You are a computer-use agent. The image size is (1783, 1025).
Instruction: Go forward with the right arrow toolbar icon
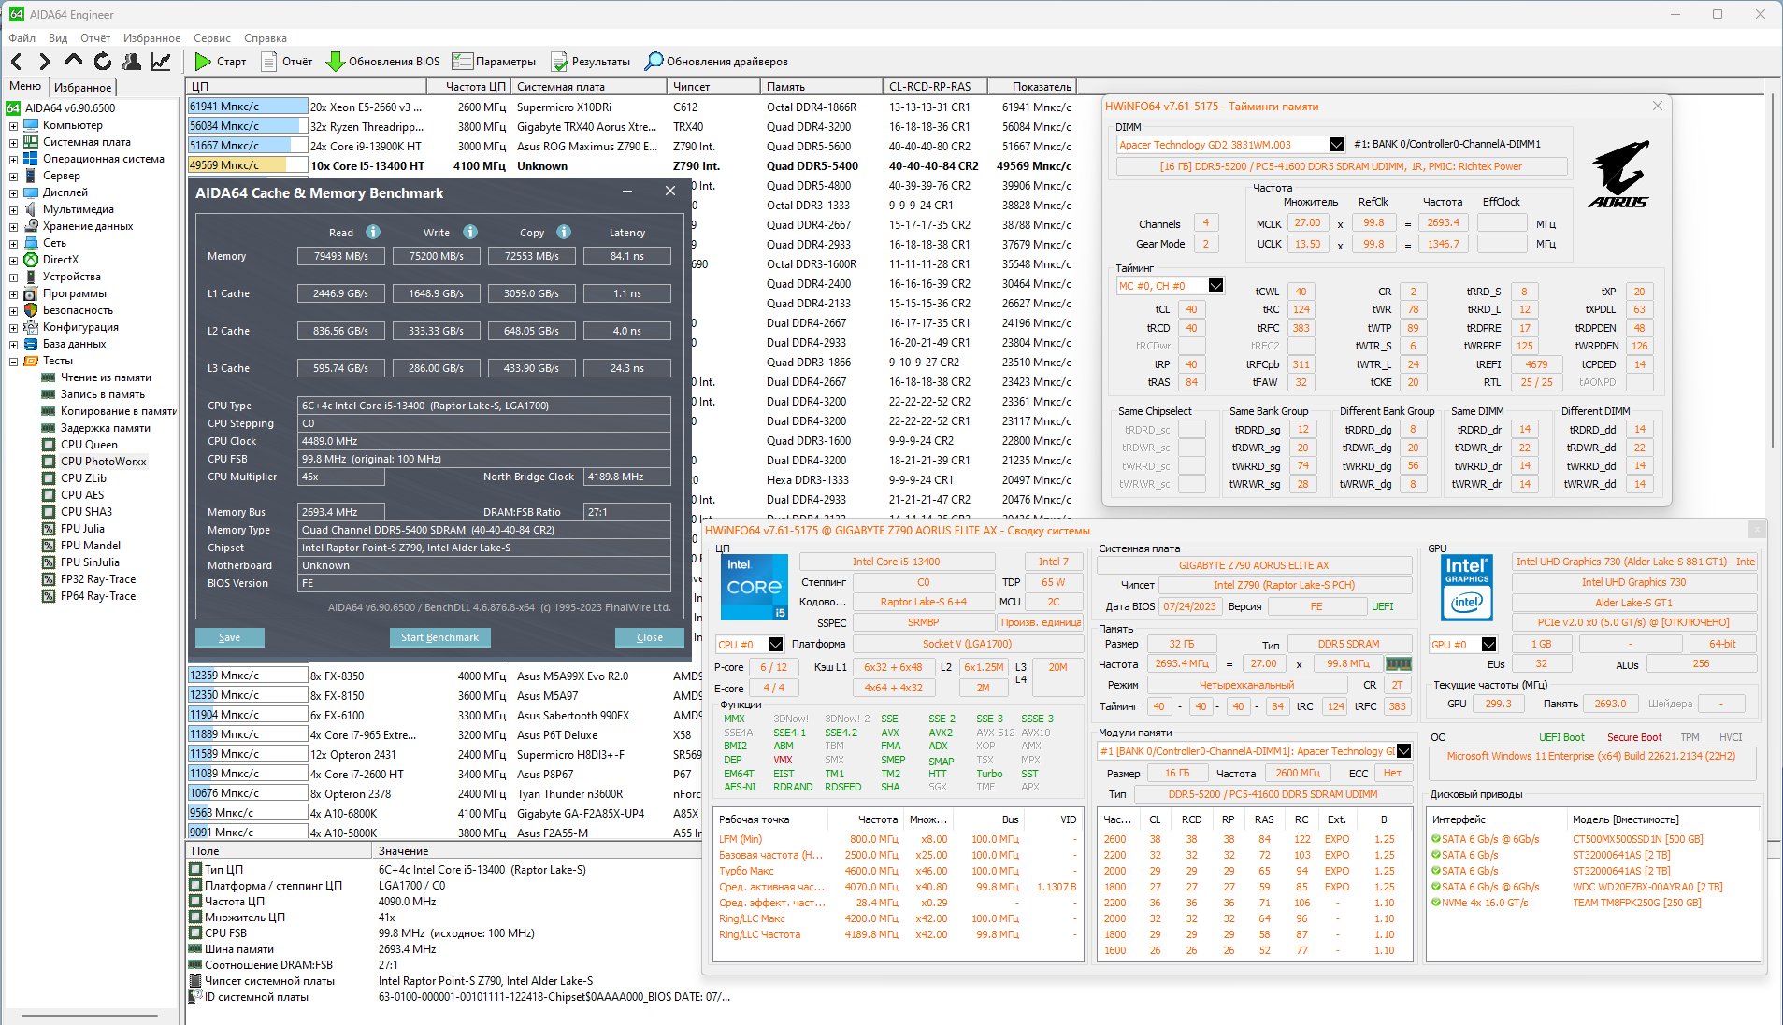pos(44,62)
